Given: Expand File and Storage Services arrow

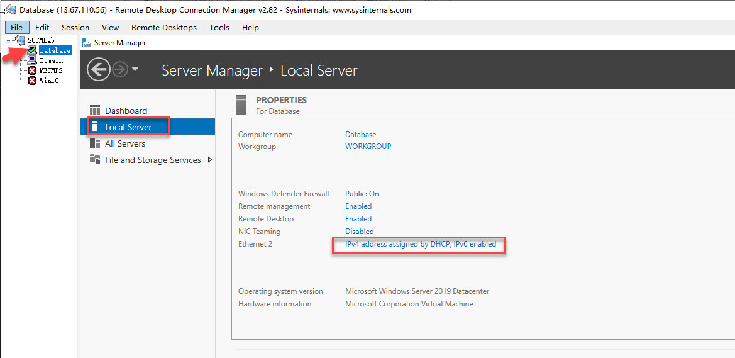Looking at the screenshot, I should [x=210, y=160].
